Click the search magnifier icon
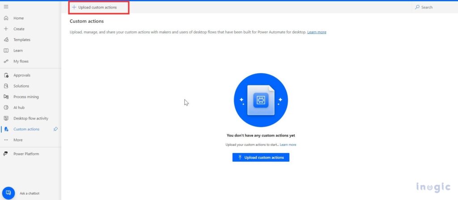 coord(417,7)
